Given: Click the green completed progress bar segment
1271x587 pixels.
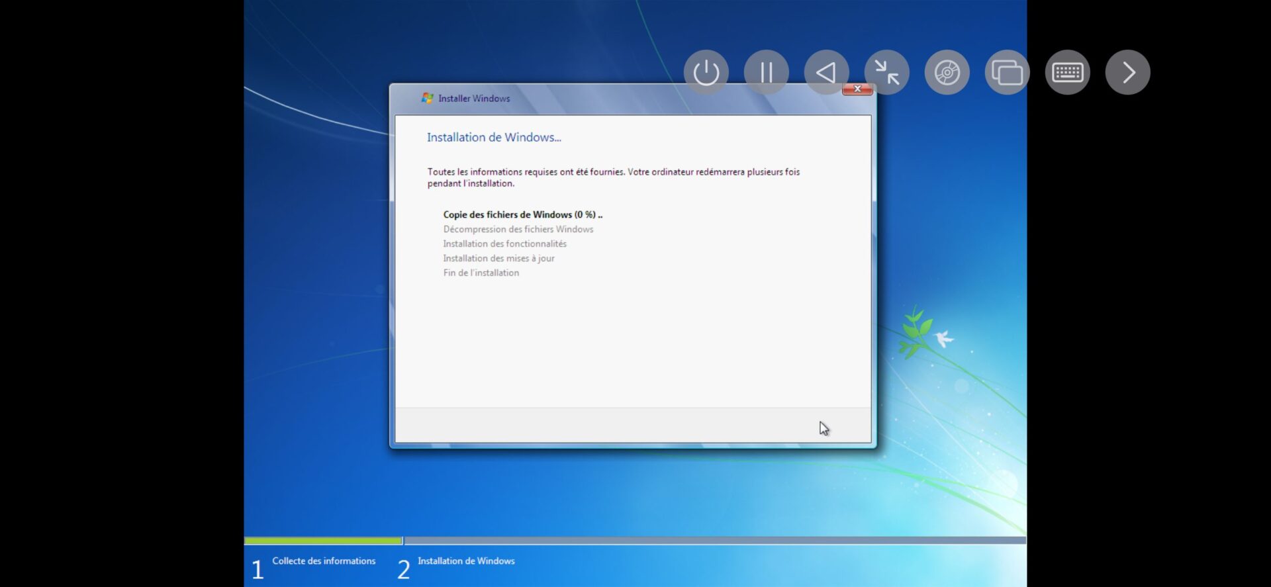Looking at the screenshot, I should click(324, 541).
